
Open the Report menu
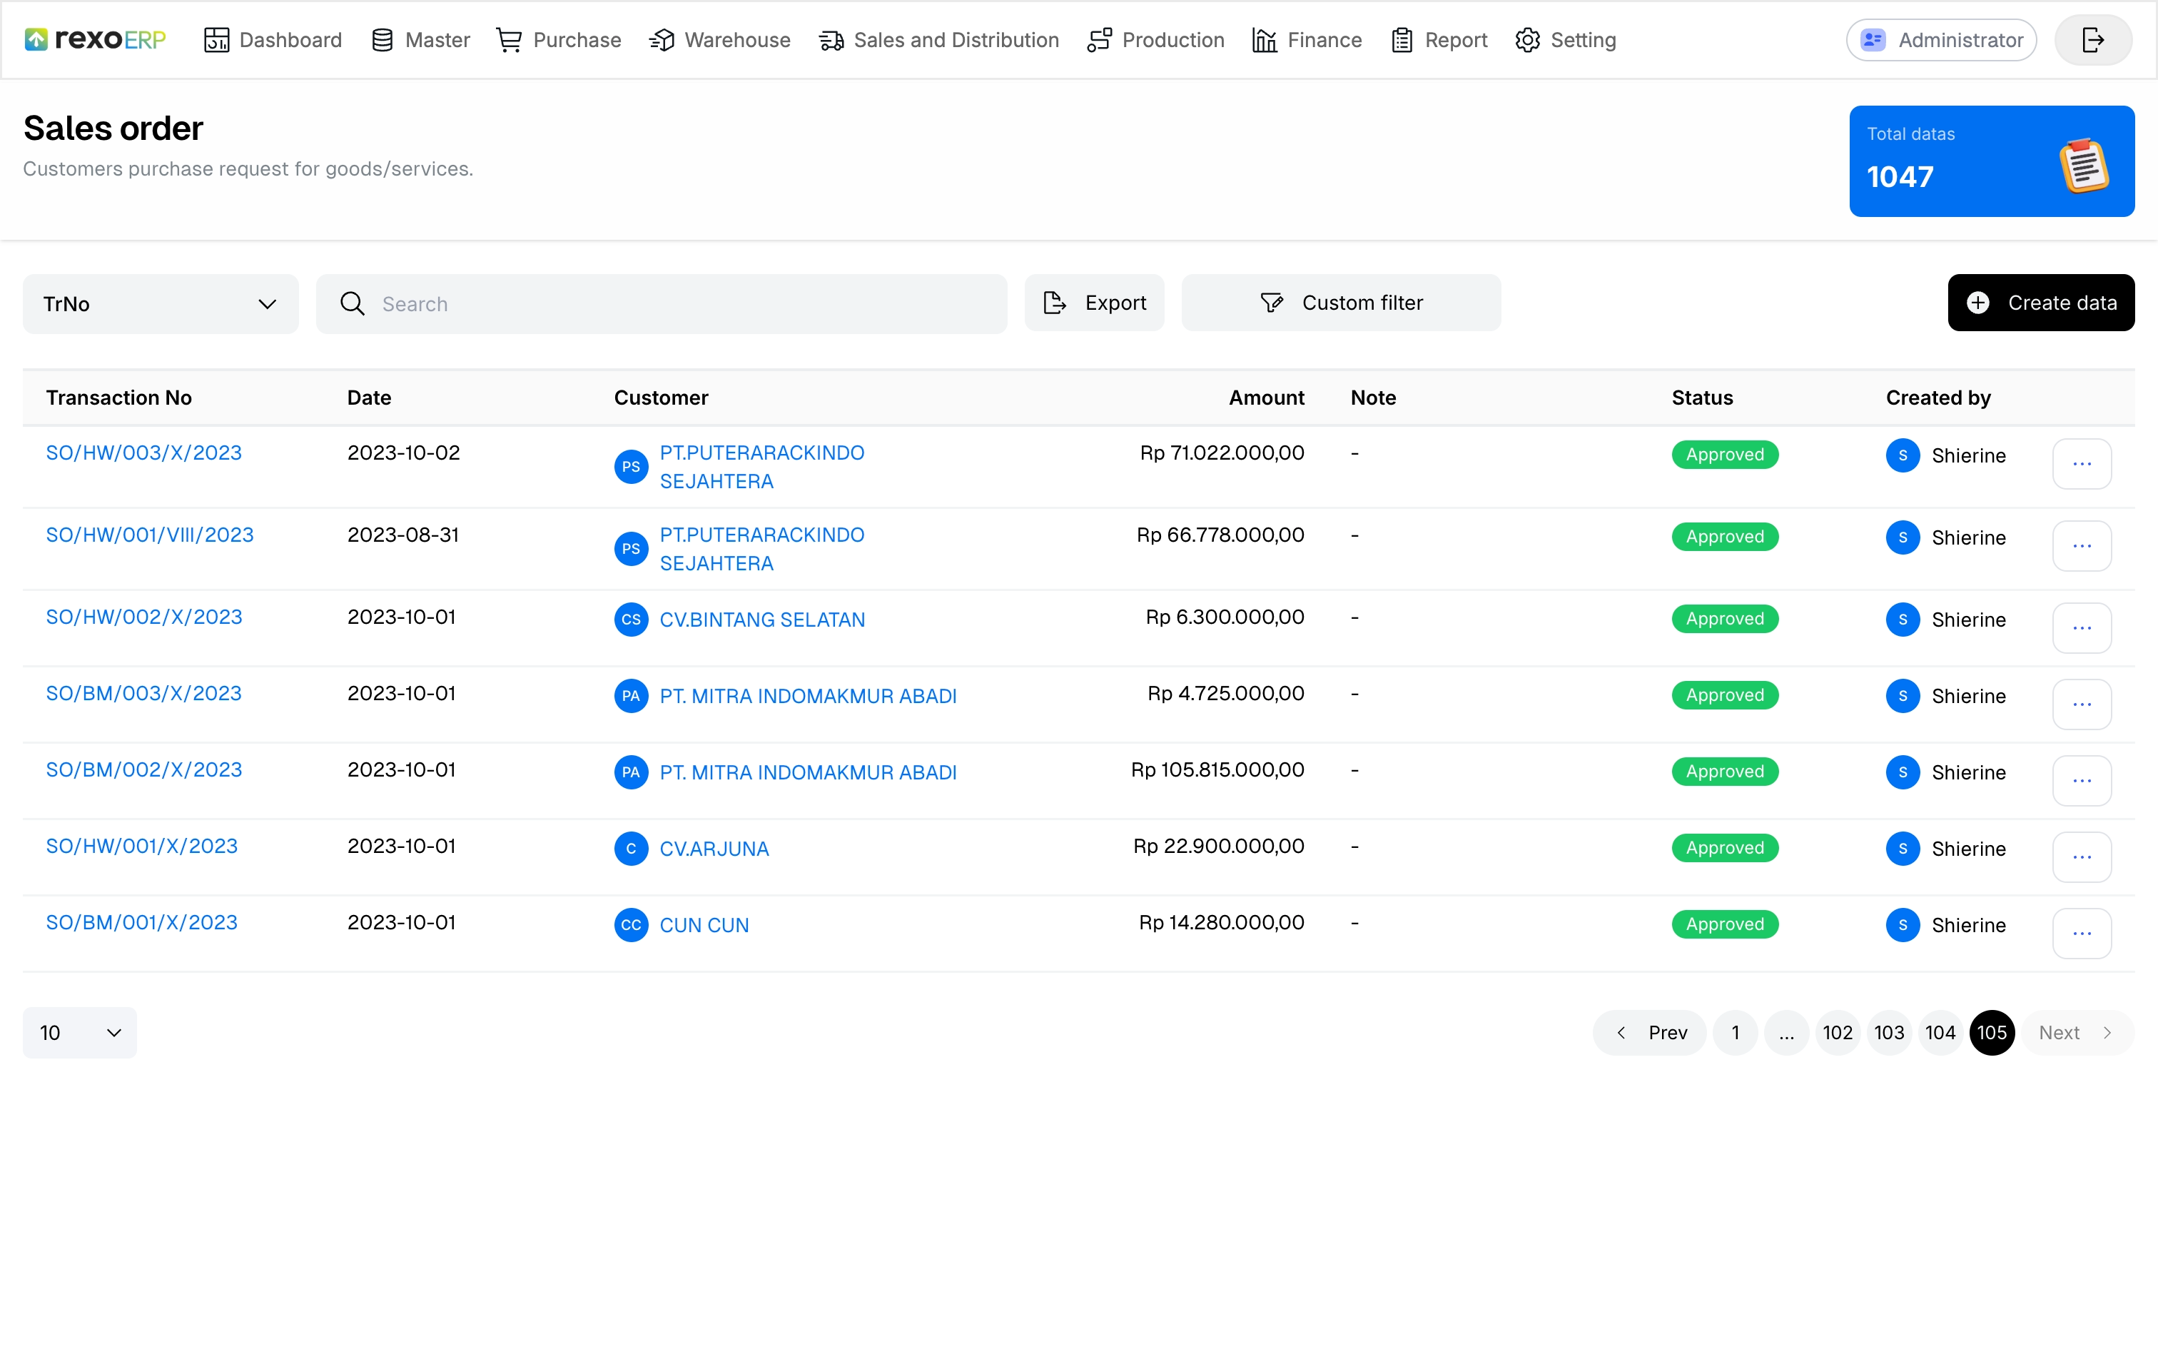point(1439,40)
